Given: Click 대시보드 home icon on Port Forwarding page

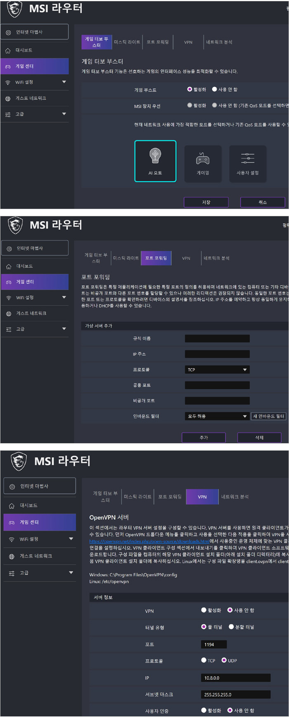Looking at the screenshot, I should [9, 267].
